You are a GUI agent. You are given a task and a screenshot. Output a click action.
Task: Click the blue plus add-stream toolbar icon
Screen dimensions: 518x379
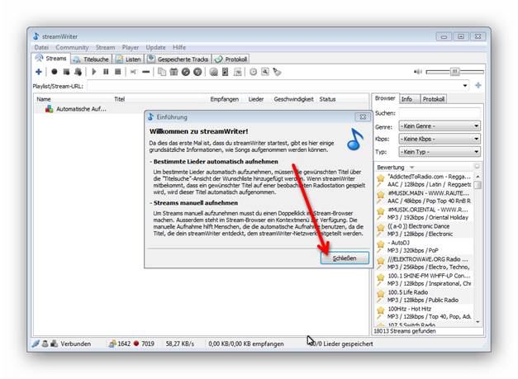(x=39, y=72)
